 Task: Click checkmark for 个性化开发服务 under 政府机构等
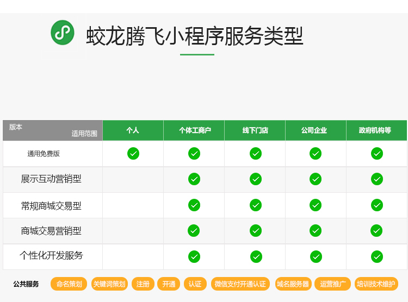tap(377, 256)
